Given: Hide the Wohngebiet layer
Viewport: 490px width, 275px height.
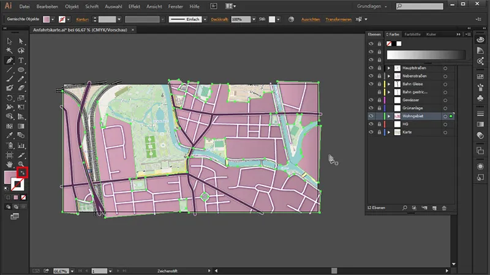Looking at the screenshot, I should tap(371, 116).
